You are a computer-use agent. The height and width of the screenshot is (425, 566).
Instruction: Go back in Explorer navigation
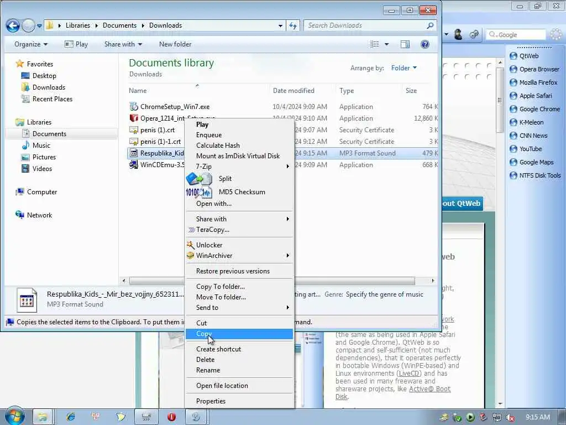[x=13, y=25]
